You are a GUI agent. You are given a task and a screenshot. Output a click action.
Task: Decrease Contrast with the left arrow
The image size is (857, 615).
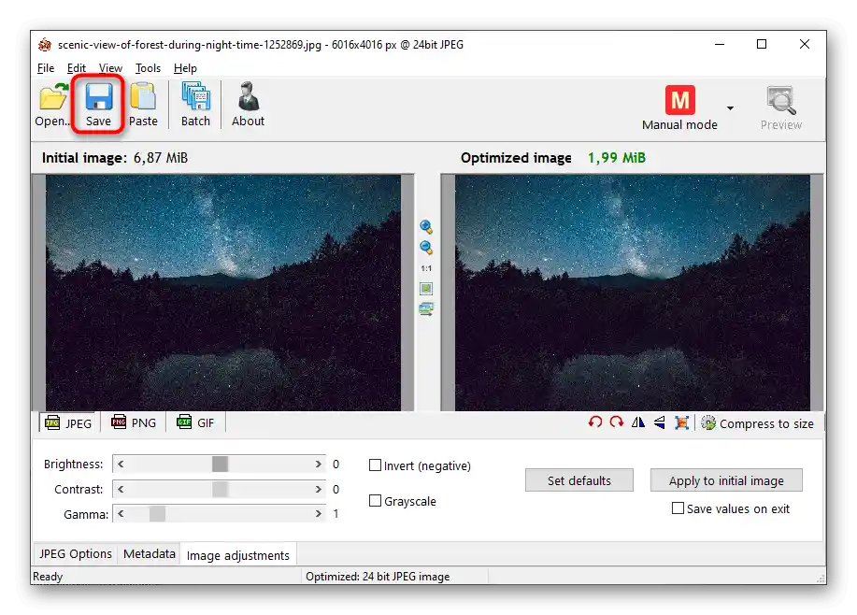click(x=121, y=489)
